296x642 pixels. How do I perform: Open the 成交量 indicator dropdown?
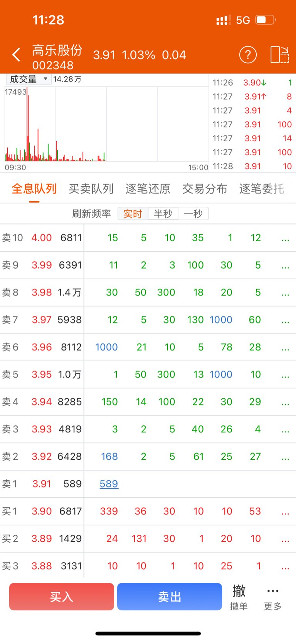[29, 79]
